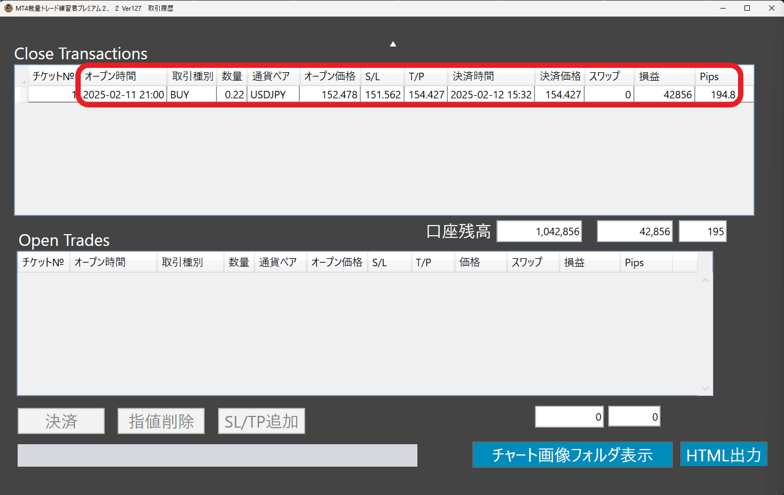The height and width of the screenshot is (495, 784).
Task: Click チケットNo header in Open Trades
Action: point(43,262)
